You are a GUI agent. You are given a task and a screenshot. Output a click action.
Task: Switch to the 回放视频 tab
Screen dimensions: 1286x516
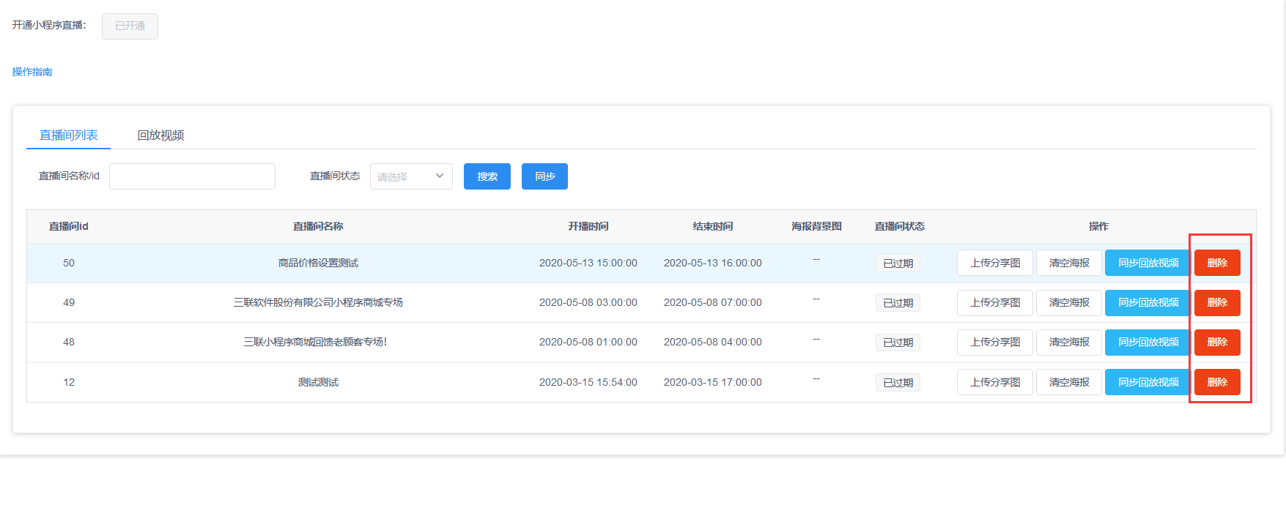(160, 135)
